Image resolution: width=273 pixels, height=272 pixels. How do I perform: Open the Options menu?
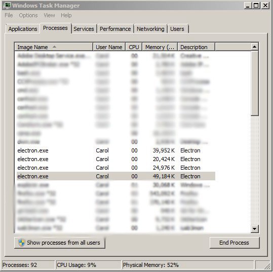(x=28, y=15)
